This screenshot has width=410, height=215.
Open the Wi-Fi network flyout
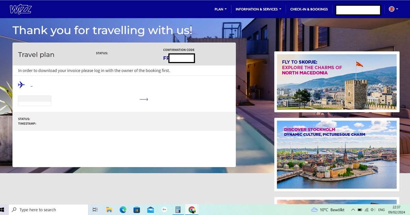coord(366,210)
